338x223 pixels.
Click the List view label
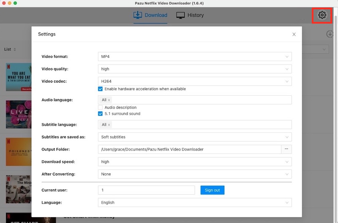coord(8,49)
